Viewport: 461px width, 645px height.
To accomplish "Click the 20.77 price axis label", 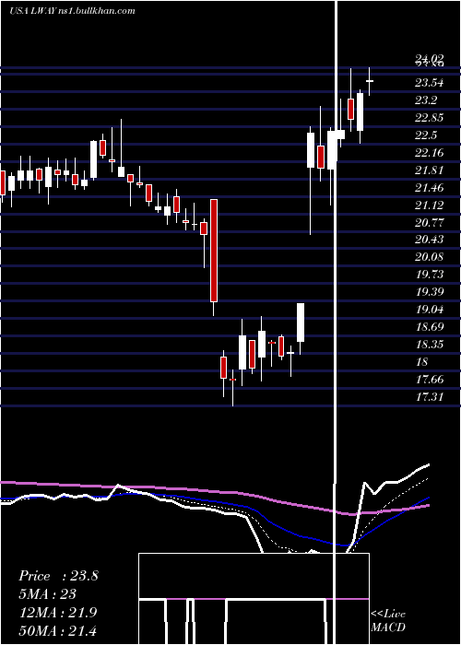I will [x=429, y=223].
